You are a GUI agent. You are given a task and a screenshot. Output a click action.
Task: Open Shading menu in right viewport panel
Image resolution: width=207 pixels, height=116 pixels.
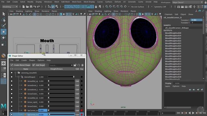pos(98,11)
